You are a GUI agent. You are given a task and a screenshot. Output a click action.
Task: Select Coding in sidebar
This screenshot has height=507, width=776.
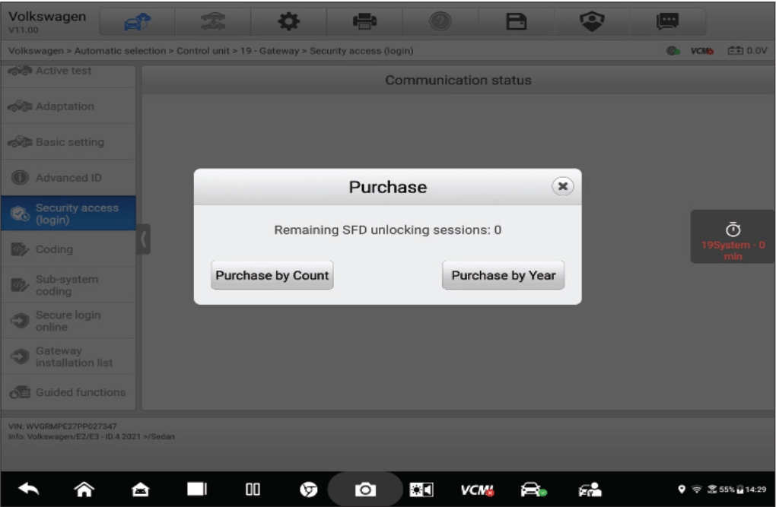tap(68, 249)
